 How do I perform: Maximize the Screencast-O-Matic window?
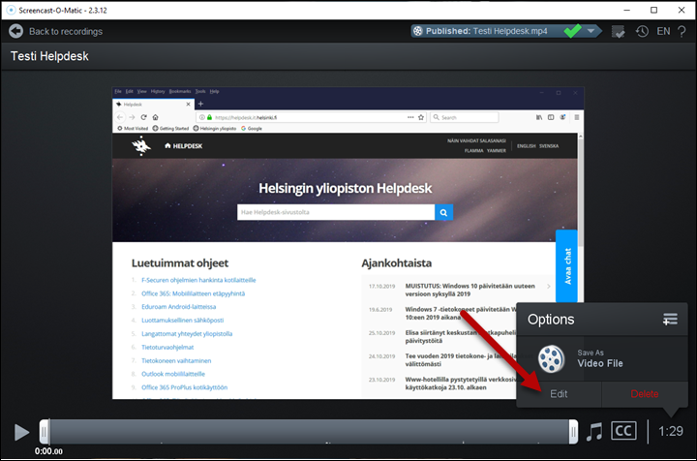(653, 10)
